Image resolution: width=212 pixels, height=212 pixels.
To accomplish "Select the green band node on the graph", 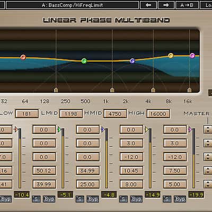I will pyautogui.click(x=84, y=61).
